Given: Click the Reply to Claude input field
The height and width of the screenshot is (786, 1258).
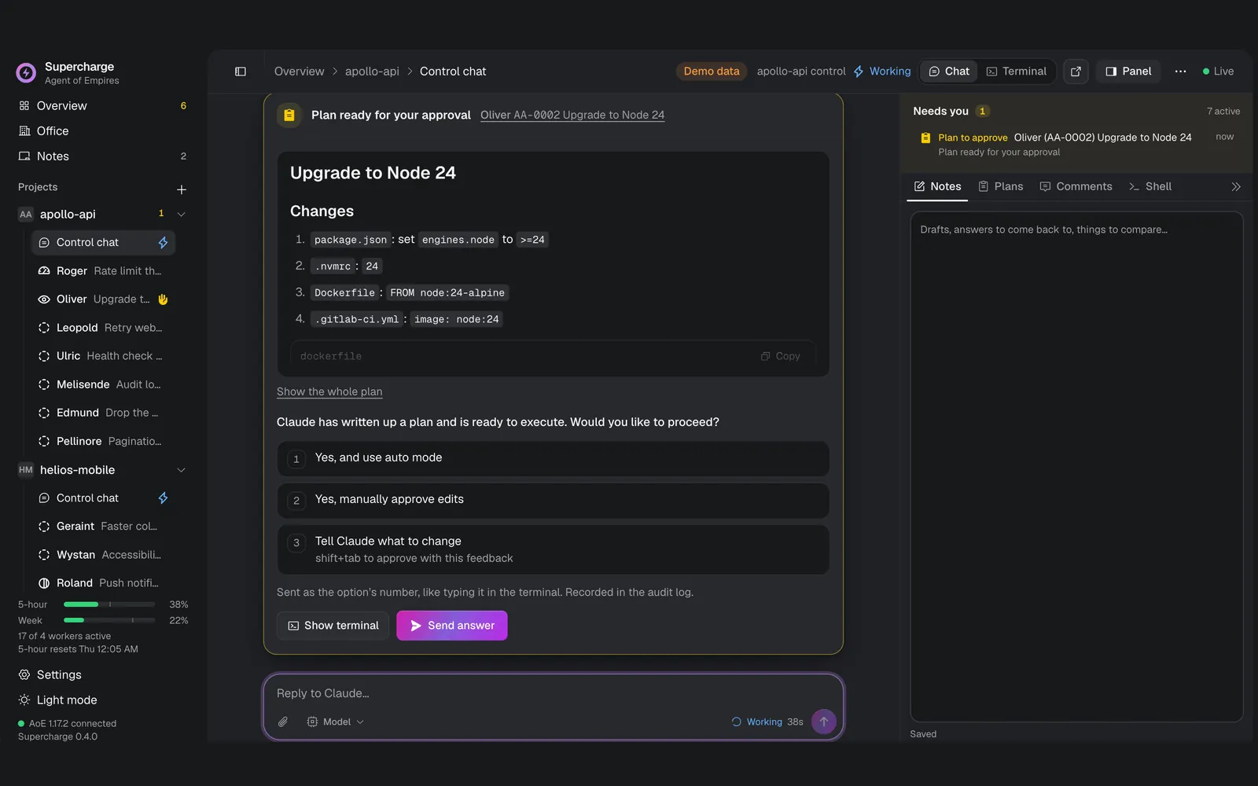Looking at the screenshot, I should coord(554,693).
